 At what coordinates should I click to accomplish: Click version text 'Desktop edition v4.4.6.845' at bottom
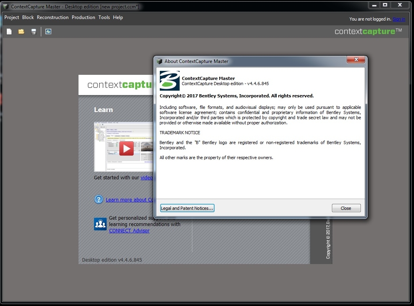(112, 260)
